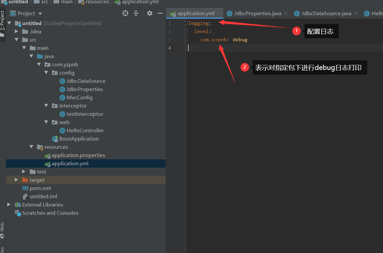Click the untitled.iml file icon

pos(25,197)
